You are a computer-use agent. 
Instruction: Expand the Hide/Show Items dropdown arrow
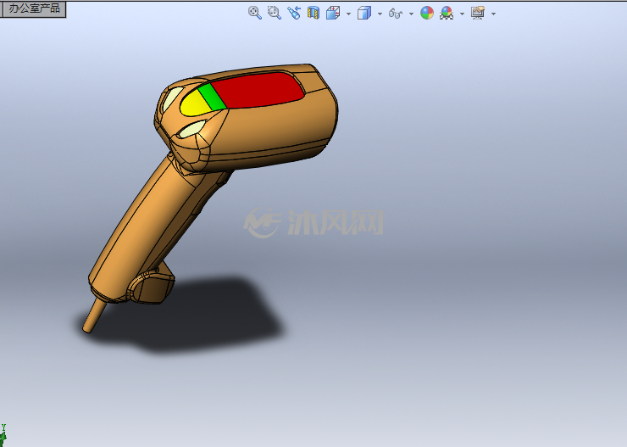[x=411, y=14]
